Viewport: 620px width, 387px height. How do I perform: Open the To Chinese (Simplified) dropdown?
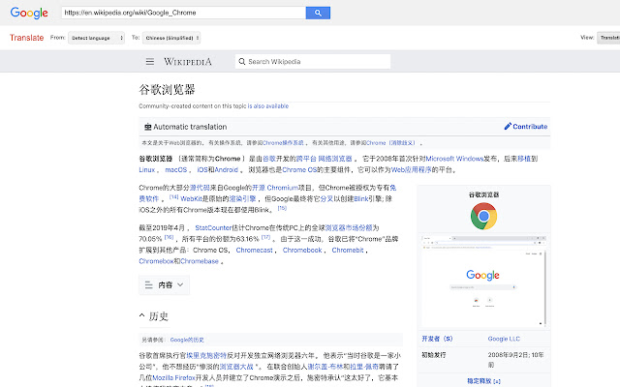click(x=171, y=38)
